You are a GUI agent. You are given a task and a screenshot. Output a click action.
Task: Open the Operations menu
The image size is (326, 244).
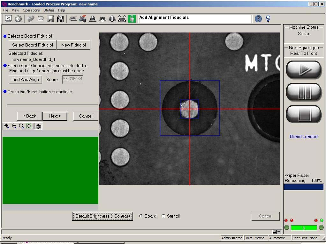pos(31,10)
